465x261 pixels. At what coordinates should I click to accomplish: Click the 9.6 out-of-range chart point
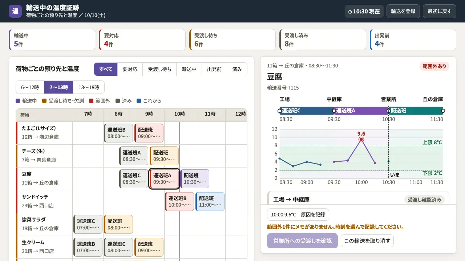361,140
